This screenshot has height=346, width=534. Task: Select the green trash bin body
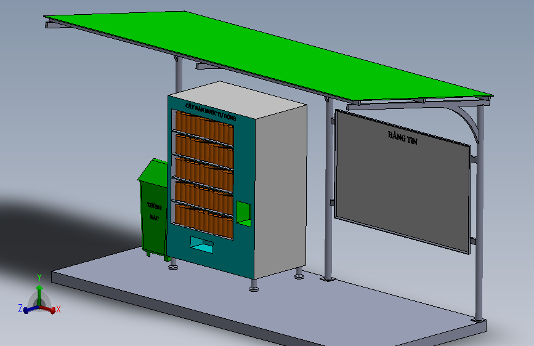pos(153,218)
